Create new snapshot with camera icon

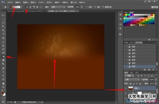click(x=149, y=70)
